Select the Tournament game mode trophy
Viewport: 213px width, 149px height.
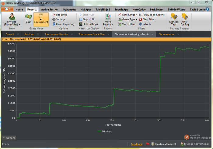41,19
